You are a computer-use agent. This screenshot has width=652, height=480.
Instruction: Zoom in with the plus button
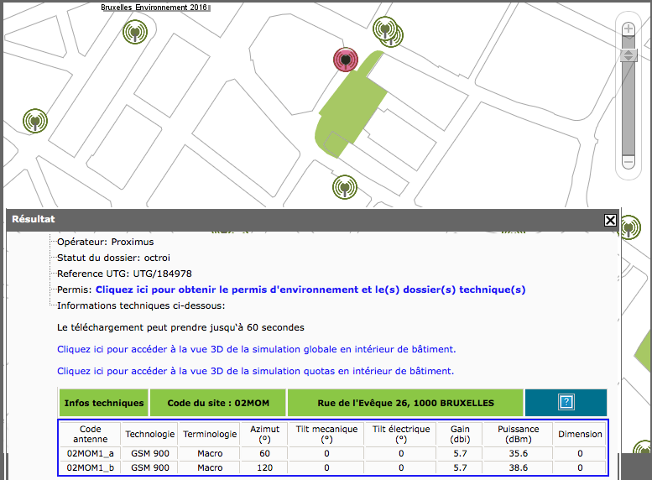(x=628, y=29)
